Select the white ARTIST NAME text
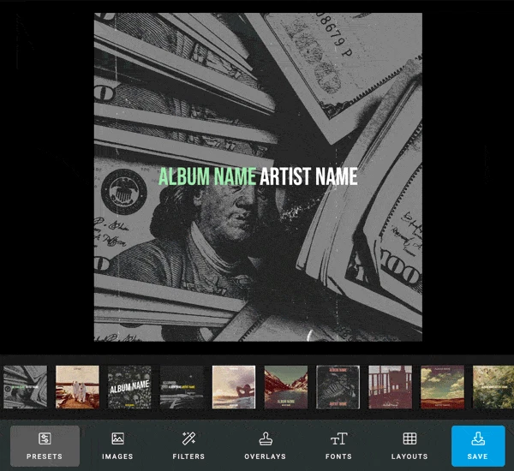514x471 pixels. coord(308,176)
